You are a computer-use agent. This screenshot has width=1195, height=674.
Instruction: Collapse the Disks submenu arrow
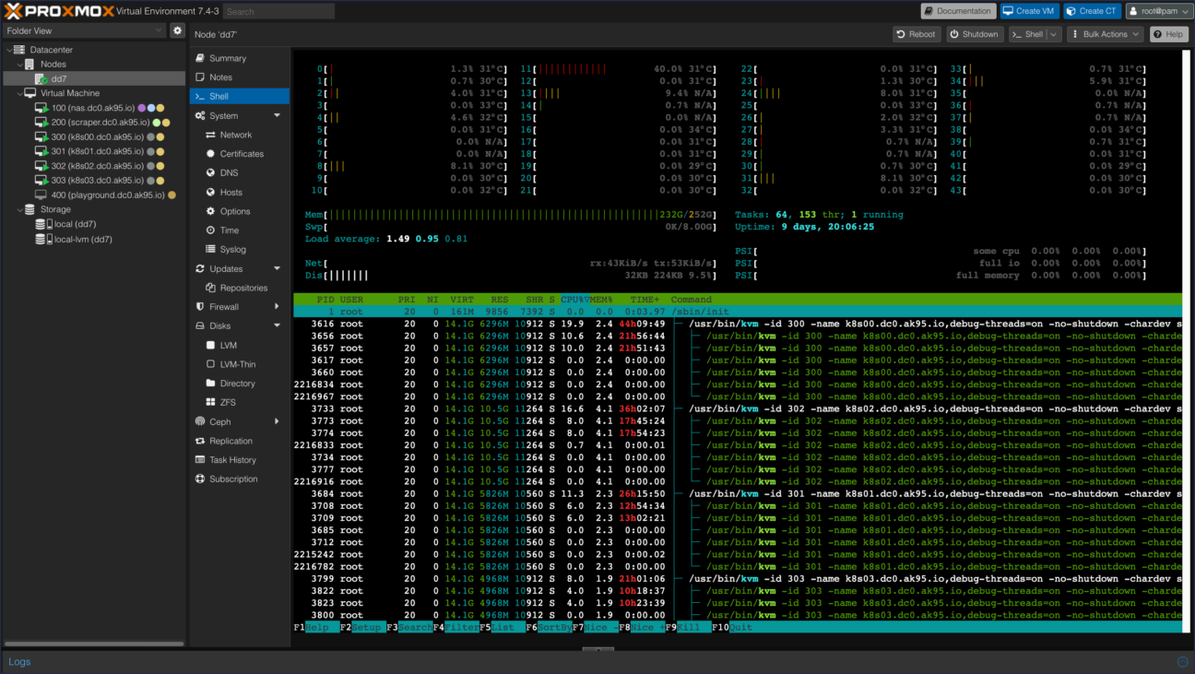(x=277, y=326)
